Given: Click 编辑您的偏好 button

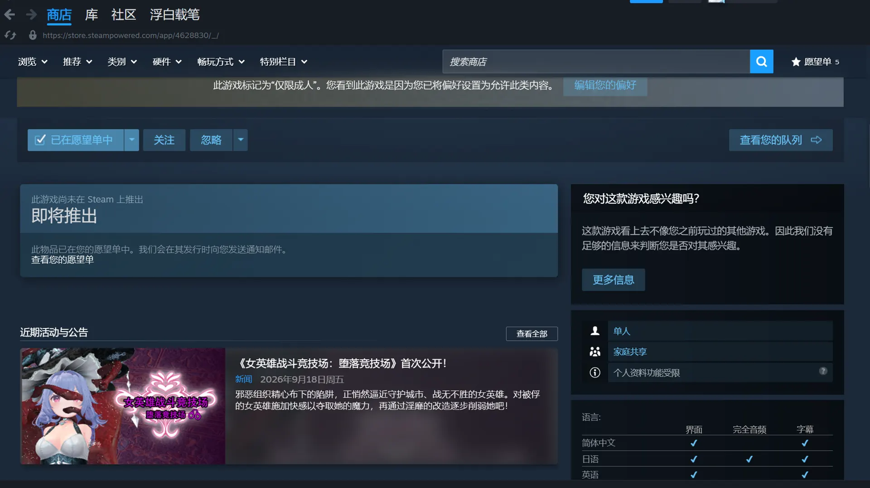Looking at the screenshot, I should click(605, 85).
